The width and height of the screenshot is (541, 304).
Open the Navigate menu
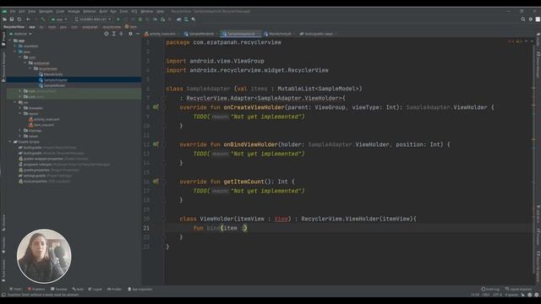(x=46, y=11)
